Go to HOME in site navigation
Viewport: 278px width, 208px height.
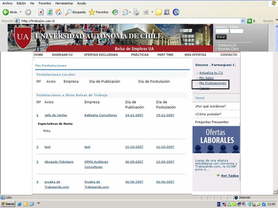pyautogui.click(x=39, y=55)
